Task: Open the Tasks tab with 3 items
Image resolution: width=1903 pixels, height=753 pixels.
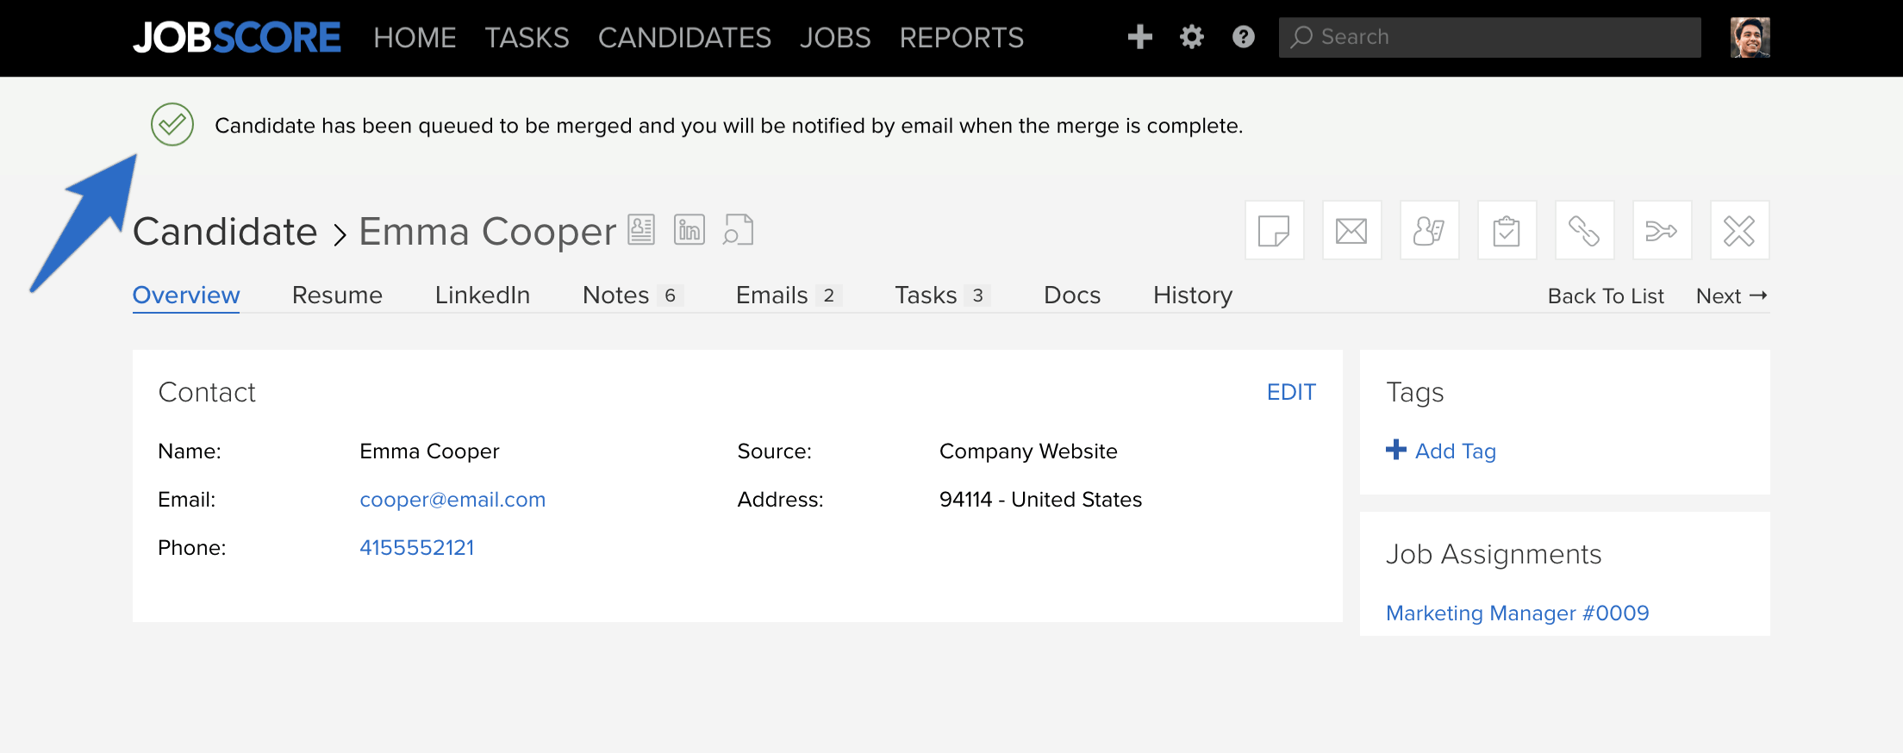Action: pyautogui.click(x=942, y=296)
